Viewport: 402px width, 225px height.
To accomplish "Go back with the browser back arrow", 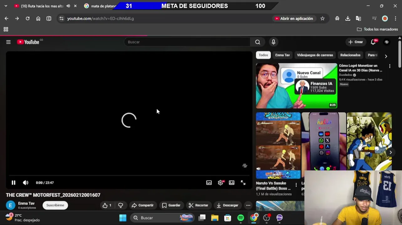I will click(7, 18).
